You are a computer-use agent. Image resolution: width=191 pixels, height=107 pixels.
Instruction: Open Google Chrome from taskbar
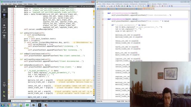coord(9,105)
